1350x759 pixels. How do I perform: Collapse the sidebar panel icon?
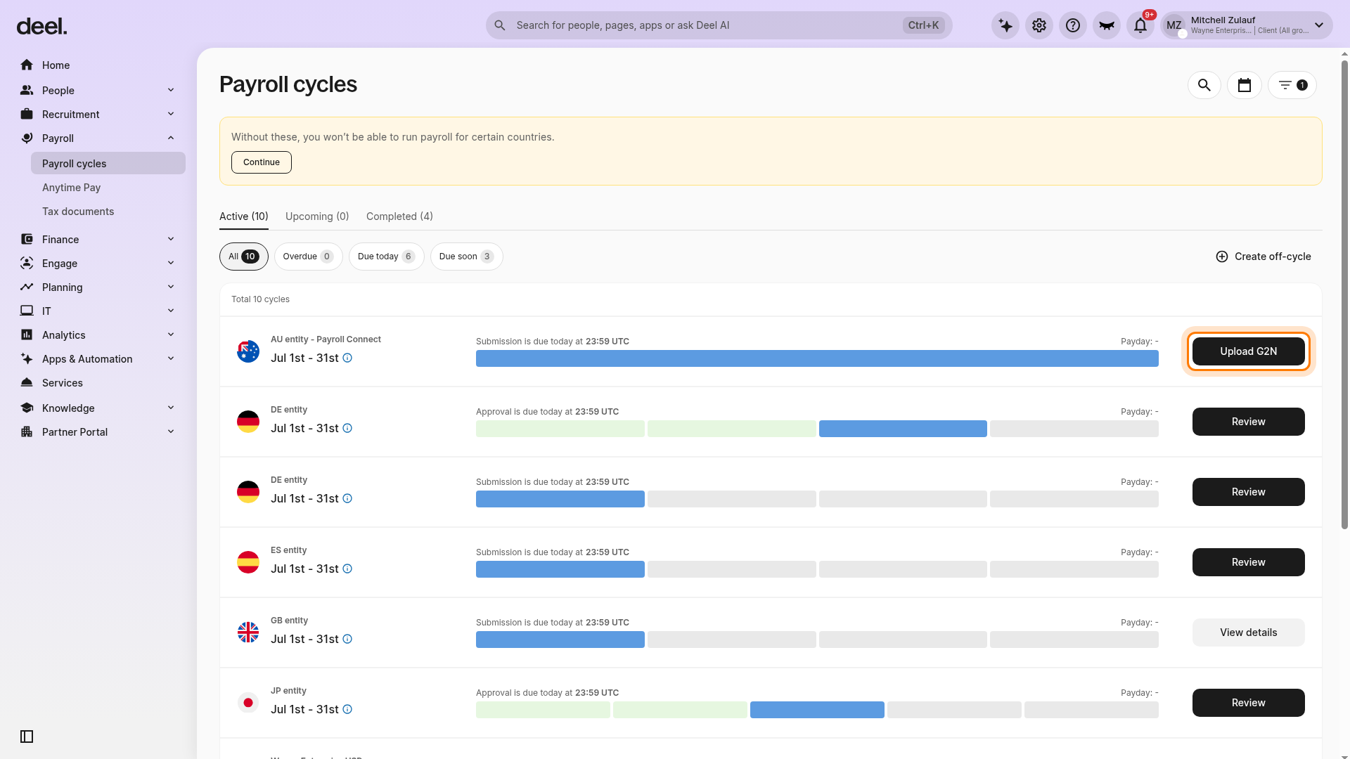(x=27, y=737)
